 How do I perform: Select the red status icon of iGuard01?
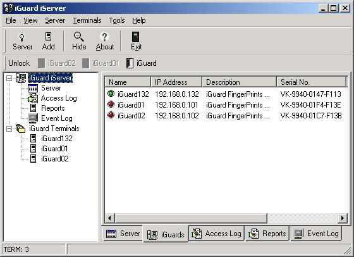(x=111, y=104)
